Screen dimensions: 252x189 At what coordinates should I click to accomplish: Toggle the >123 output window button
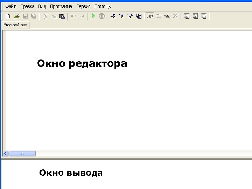150,16
